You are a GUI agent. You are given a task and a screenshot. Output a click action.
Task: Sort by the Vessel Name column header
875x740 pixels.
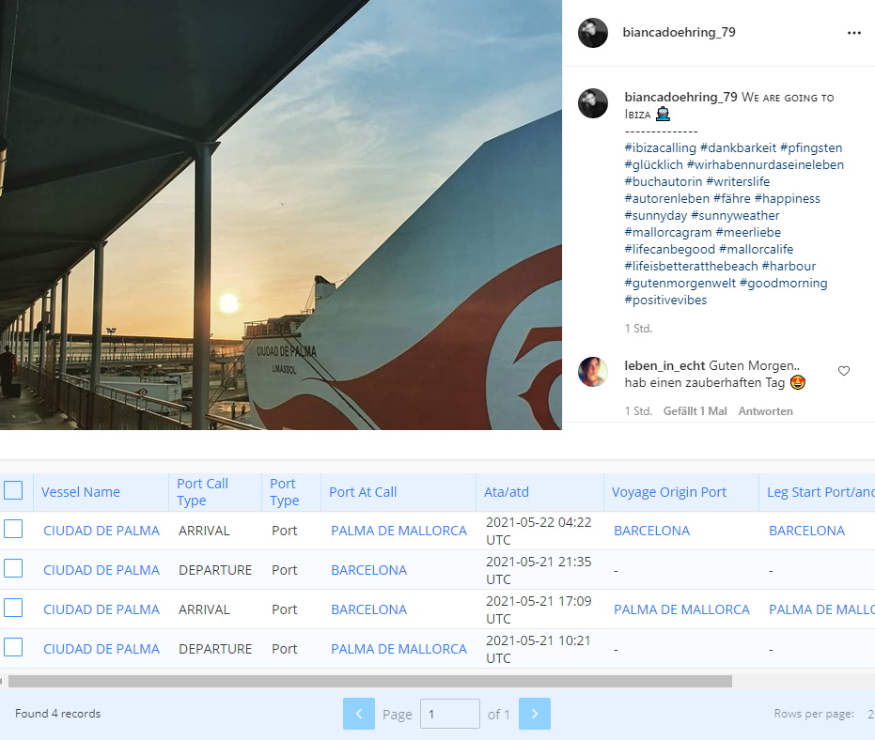pyautogui.click(x=81, y=492)
